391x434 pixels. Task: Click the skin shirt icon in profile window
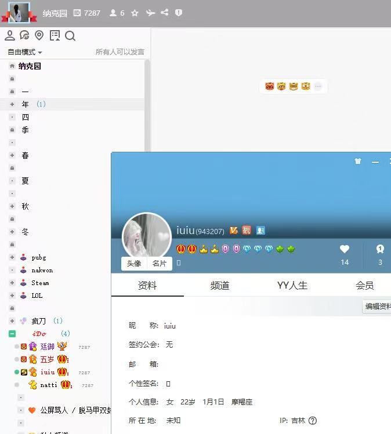[x=358, y=161]
